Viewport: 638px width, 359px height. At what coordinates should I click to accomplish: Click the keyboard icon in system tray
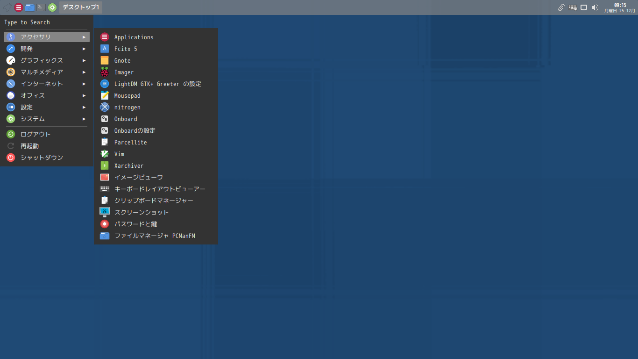click(x=573, y=7)
